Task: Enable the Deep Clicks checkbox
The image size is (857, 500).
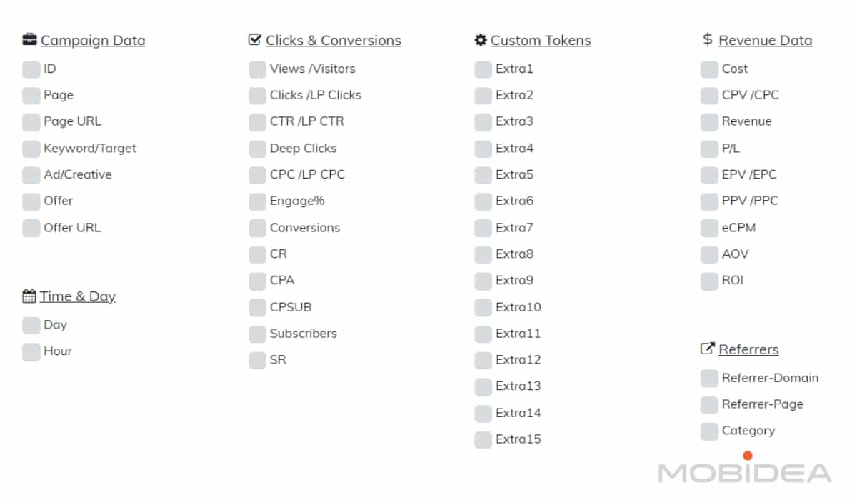Action: coord(258,149)
